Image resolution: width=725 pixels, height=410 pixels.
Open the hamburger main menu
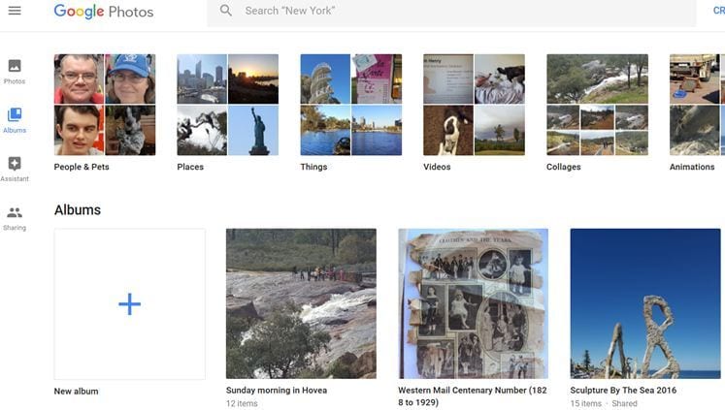15,11
